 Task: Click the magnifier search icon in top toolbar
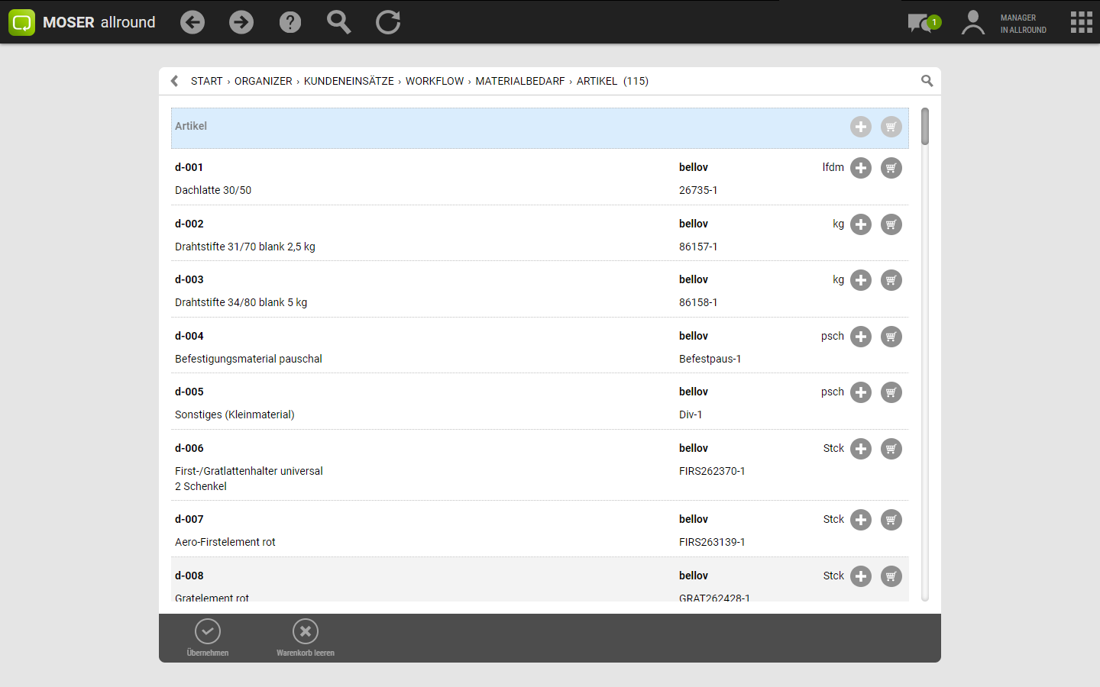(338, 22)
